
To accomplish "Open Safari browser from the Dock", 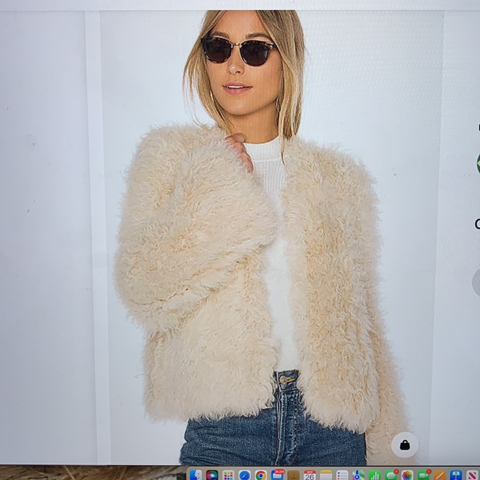I will (245, 475).
